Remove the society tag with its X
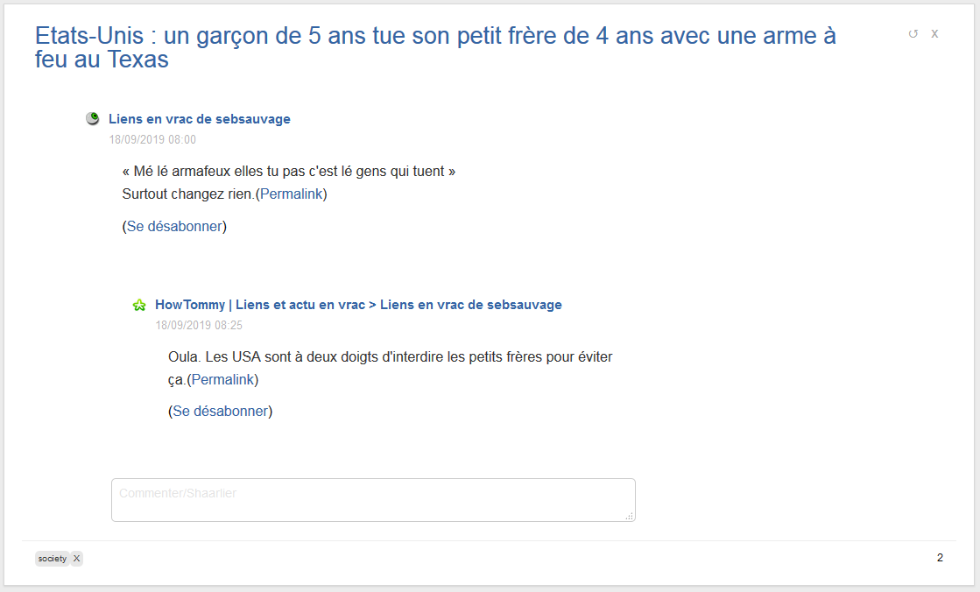The image size is (980, 592). [x=77, y=559]
